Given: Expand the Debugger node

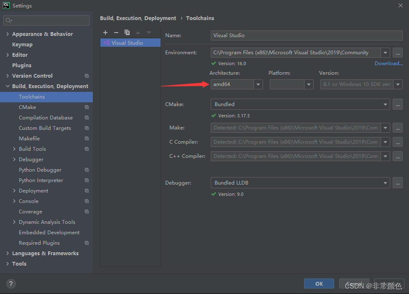Looking at the screenshot, I should click(x=14, y=159).
